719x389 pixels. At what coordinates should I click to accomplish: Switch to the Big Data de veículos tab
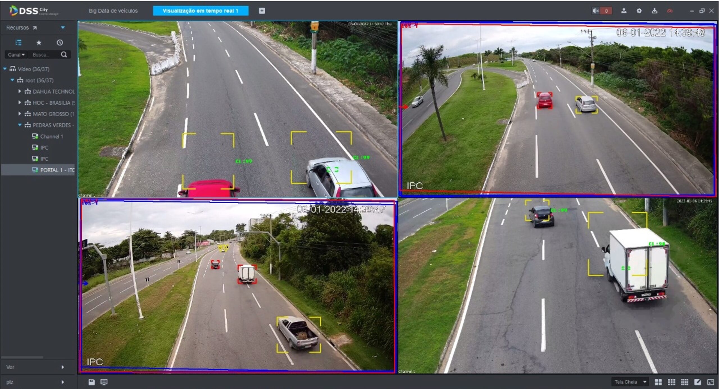tap(113, 11)
